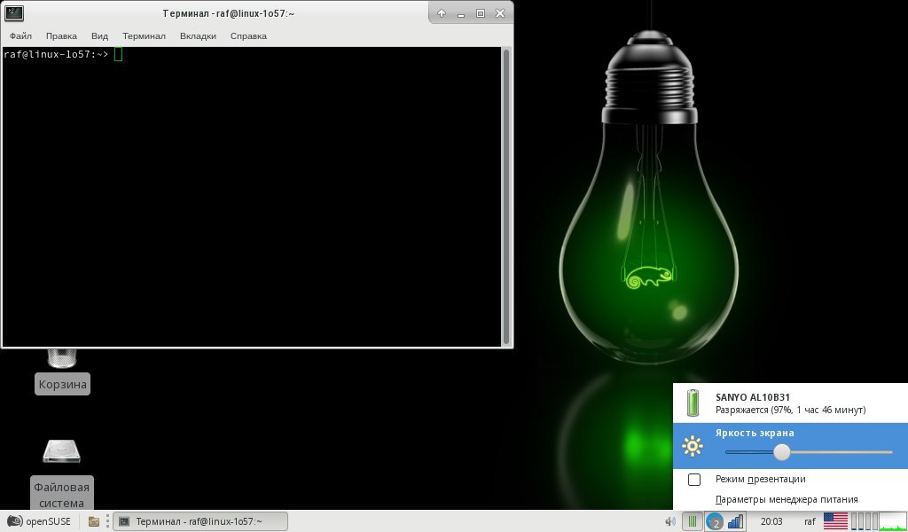This screenshot has width=908, height=532.
Task: Click the blue update notifier icon showing 2
Action: (x=715, y=521)
